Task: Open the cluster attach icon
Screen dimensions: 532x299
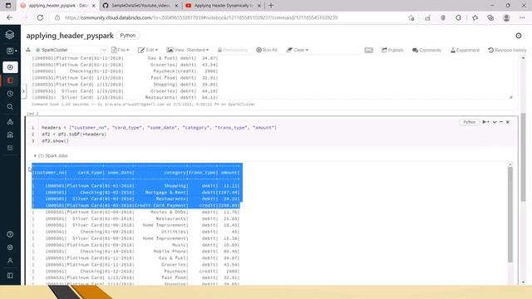Action: [28, 50]
